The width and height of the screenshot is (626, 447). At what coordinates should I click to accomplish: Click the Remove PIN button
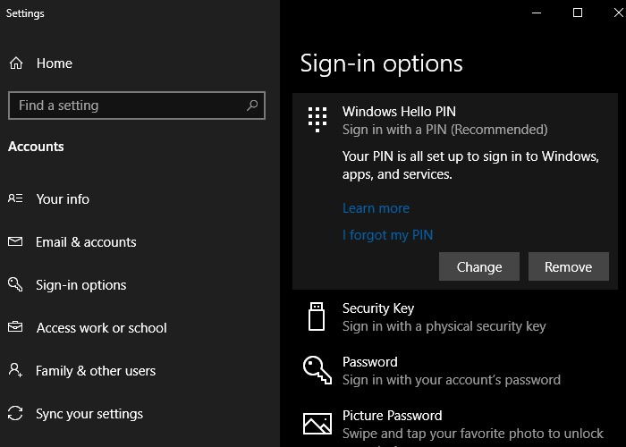[569, 266]
